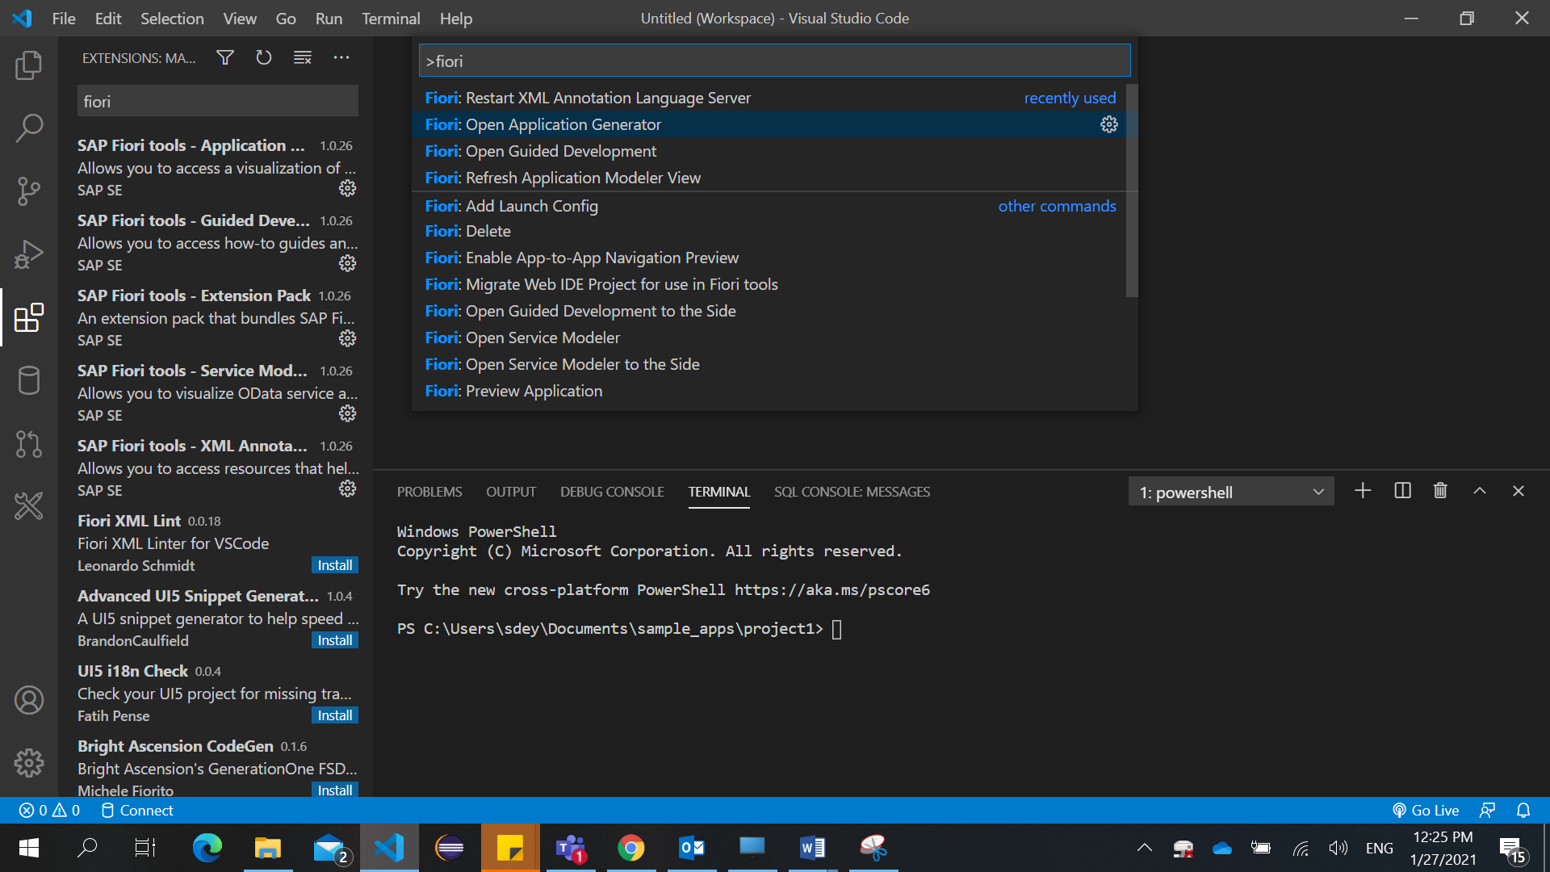Open extensions views and more actions menu
This screenshot has height=872, width=1550.
point(341,57)
